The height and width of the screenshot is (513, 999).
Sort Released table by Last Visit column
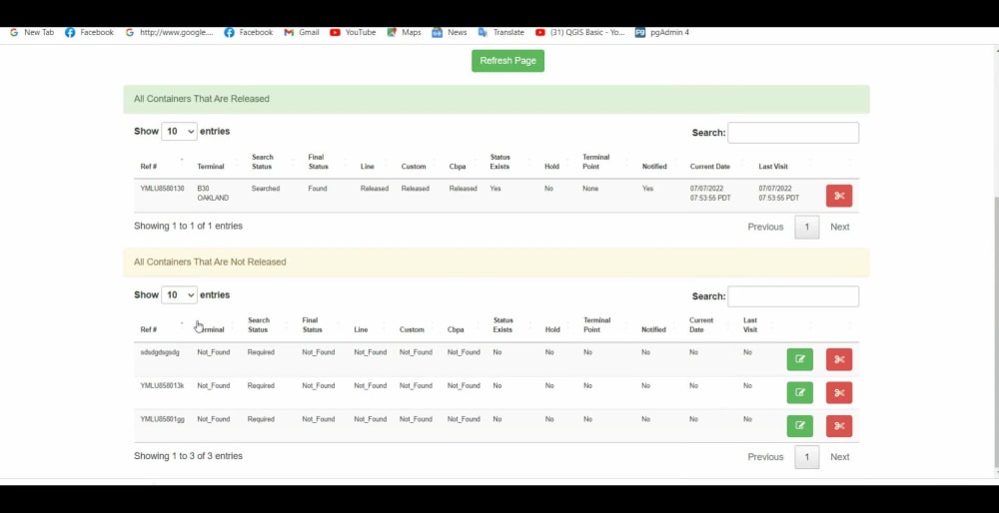(773, 167)
